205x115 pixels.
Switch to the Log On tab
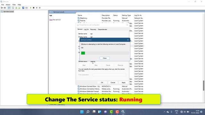click(x=86, y=29)
